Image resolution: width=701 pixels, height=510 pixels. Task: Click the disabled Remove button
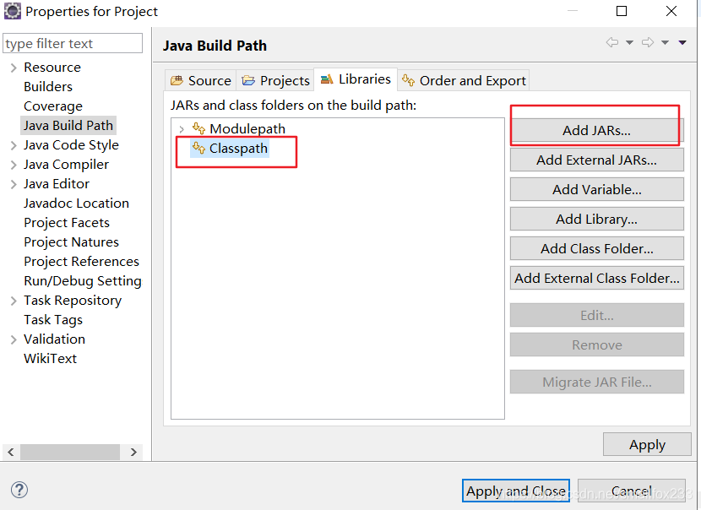coord(596,345)
